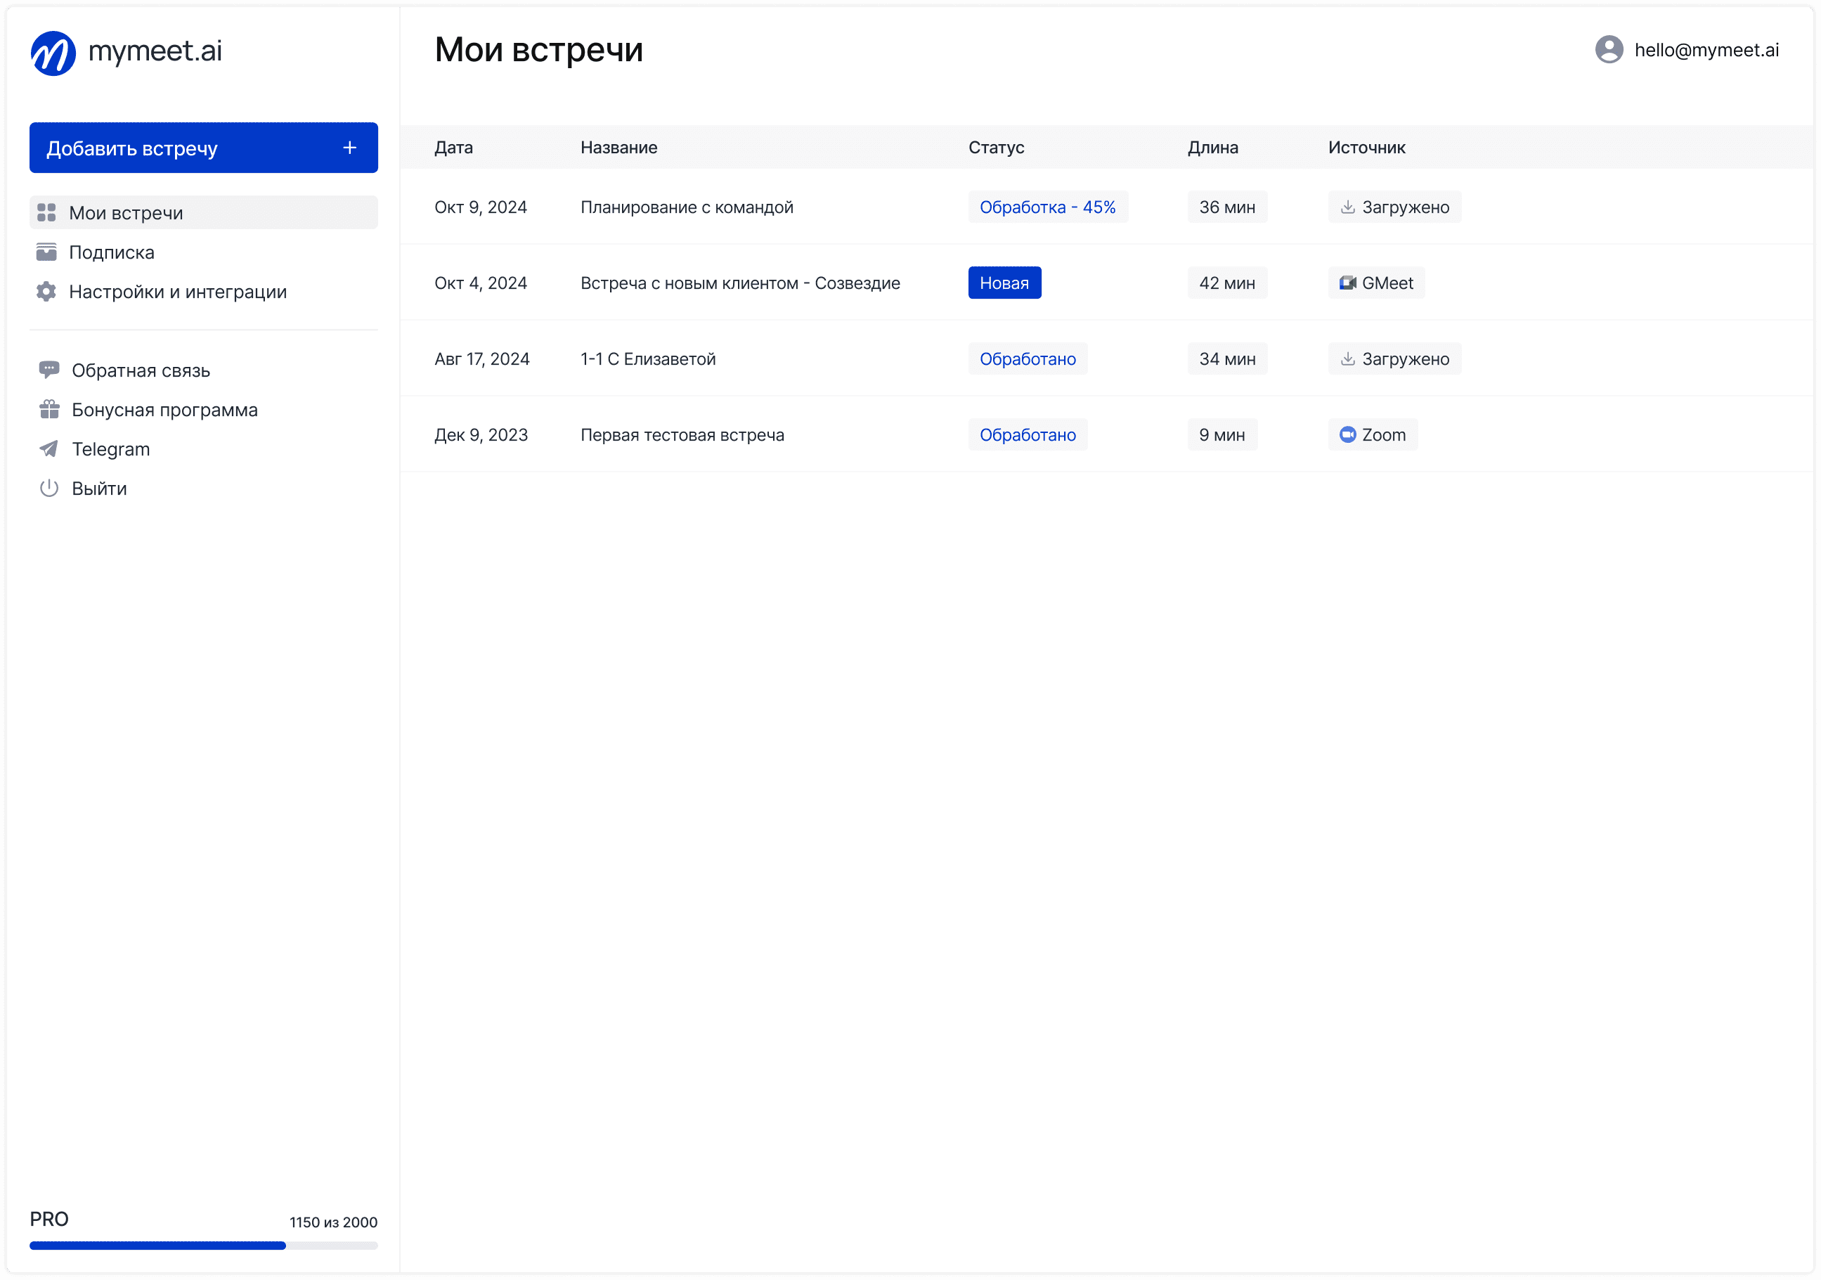Click the plus icon on Добавить встречу
The image size is (1821, 1280).
[350, 148]
